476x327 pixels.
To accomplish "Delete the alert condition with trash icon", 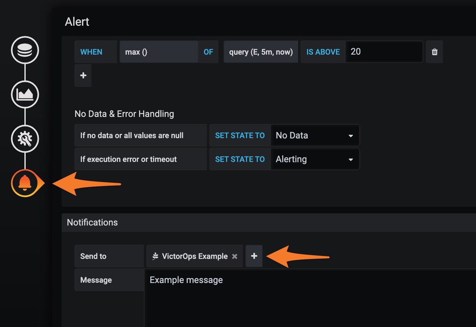I will (434, 52).
